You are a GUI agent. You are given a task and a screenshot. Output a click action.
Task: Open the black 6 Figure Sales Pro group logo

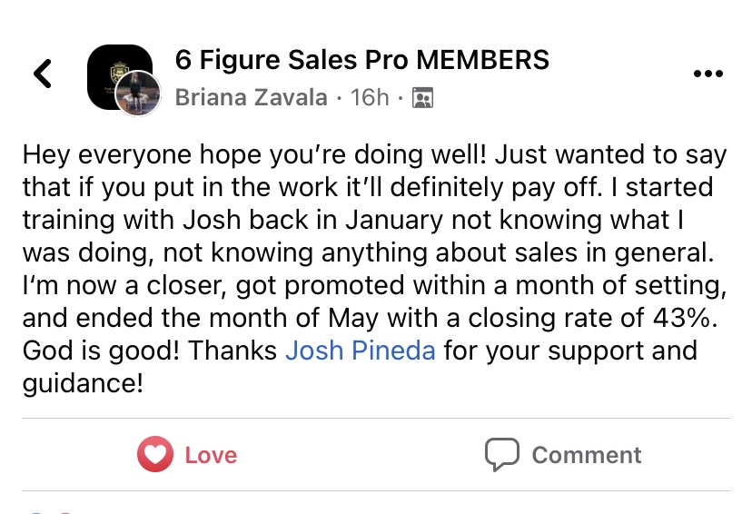120,76
